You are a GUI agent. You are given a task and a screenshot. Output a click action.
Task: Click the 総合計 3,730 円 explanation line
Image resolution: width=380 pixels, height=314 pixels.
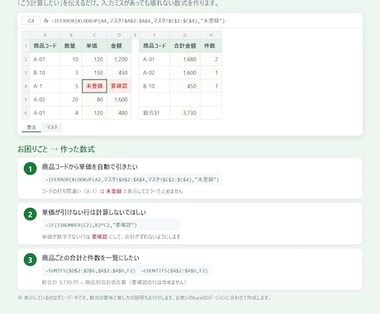(x=115, y=282)
